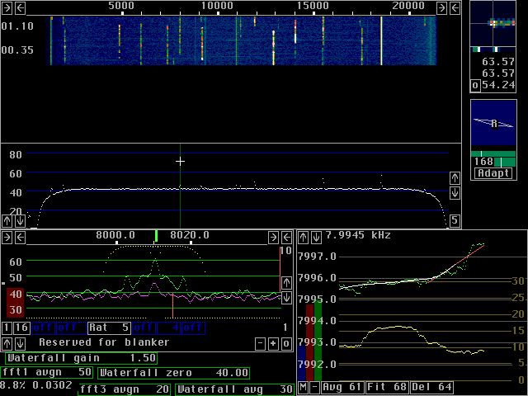Click the down arrow next to 7.9945 kHz
Screen dimensions: 528x396
coord(316,238)
